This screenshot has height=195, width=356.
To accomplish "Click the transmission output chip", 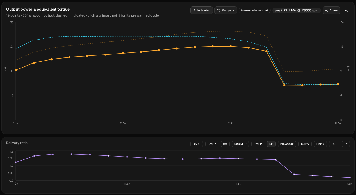I will (255, 10).
